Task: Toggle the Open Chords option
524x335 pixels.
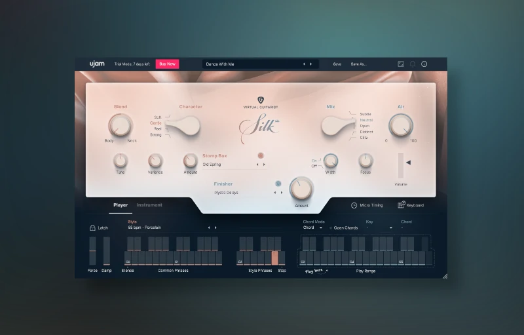Action: coord(343,227)
